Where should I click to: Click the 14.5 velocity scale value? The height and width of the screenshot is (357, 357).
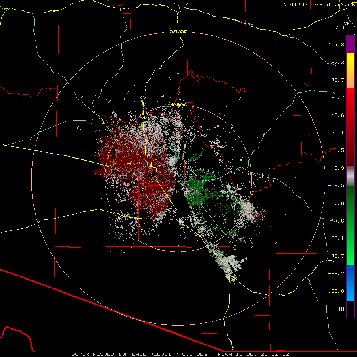[338, 150]
